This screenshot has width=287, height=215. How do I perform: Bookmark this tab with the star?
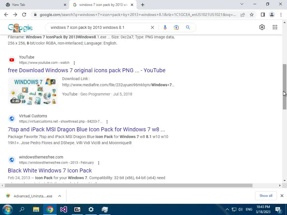(252, 15)
